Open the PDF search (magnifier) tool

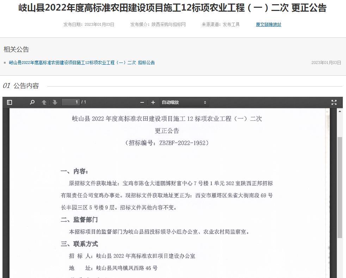point(32,102)
